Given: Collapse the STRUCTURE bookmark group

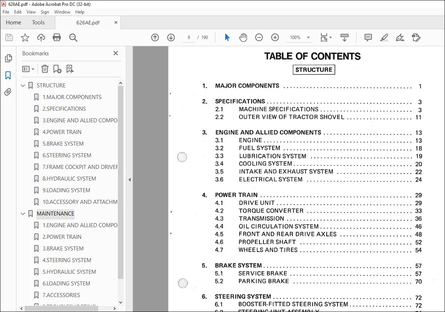Looking at the screenshot, I should (x=23, y=86).
